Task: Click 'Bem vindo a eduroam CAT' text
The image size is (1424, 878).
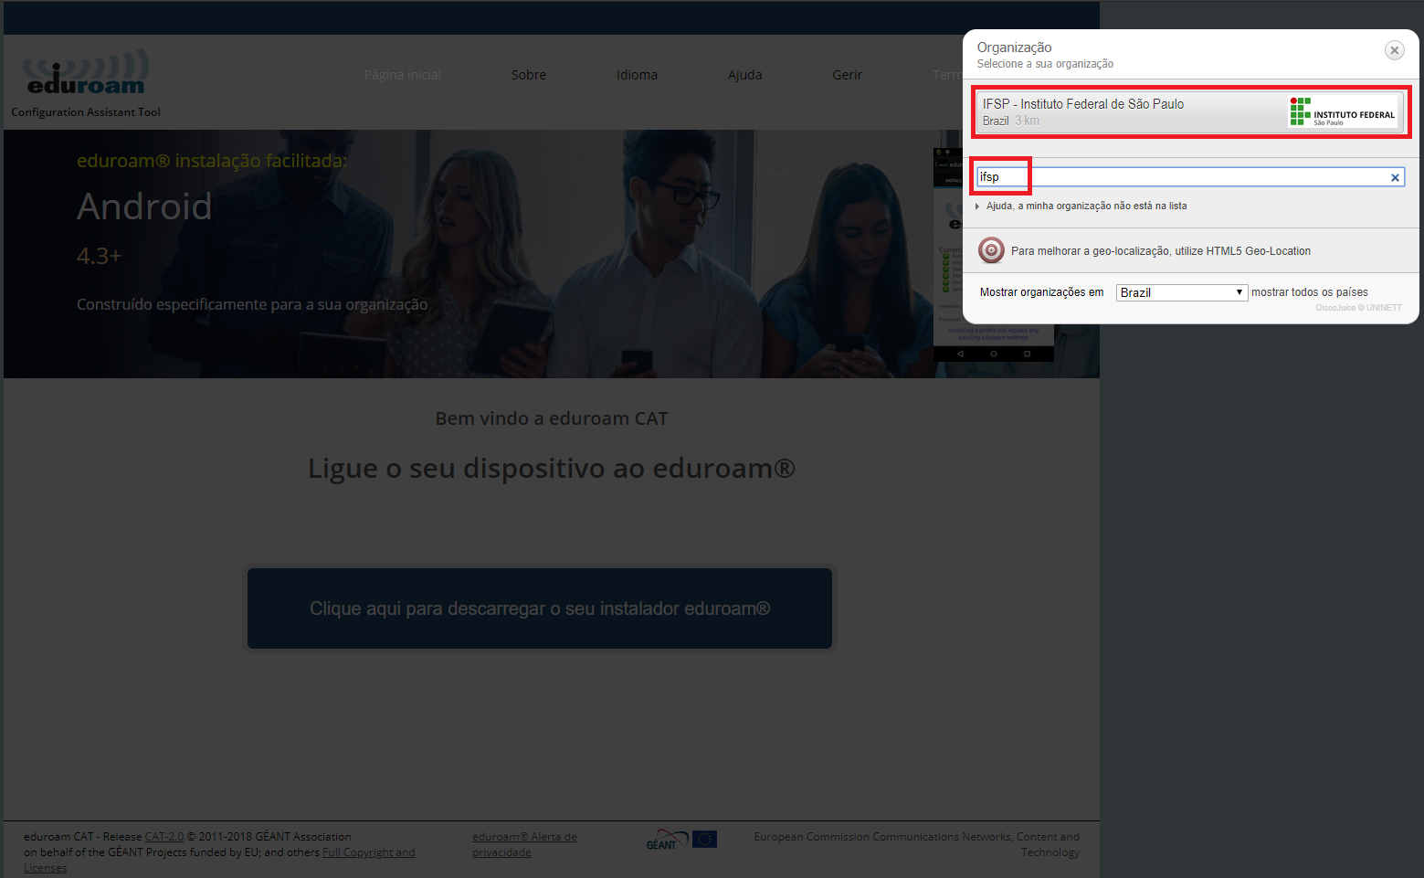Action: tap(552, 418)
